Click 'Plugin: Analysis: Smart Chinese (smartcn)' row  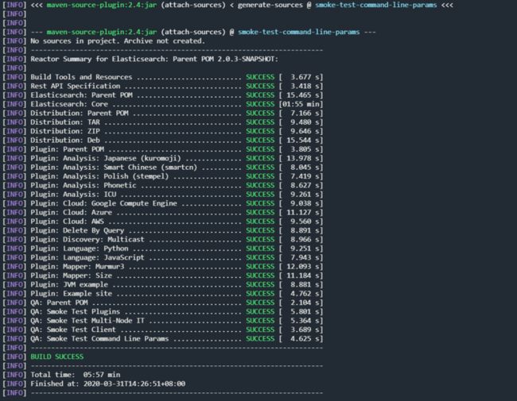click(x=162, y=168)
